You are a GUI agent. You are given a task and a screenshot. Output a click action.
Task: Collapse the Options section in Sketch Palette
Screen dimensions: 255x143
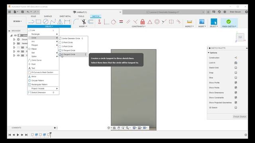(208, 53)
